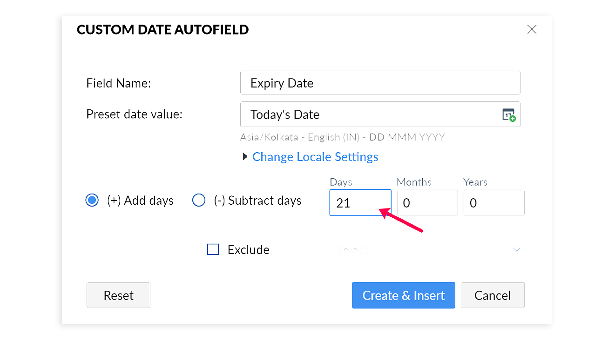Click the "Preset date value:" label
608x342 pixels.
(134, 114)
